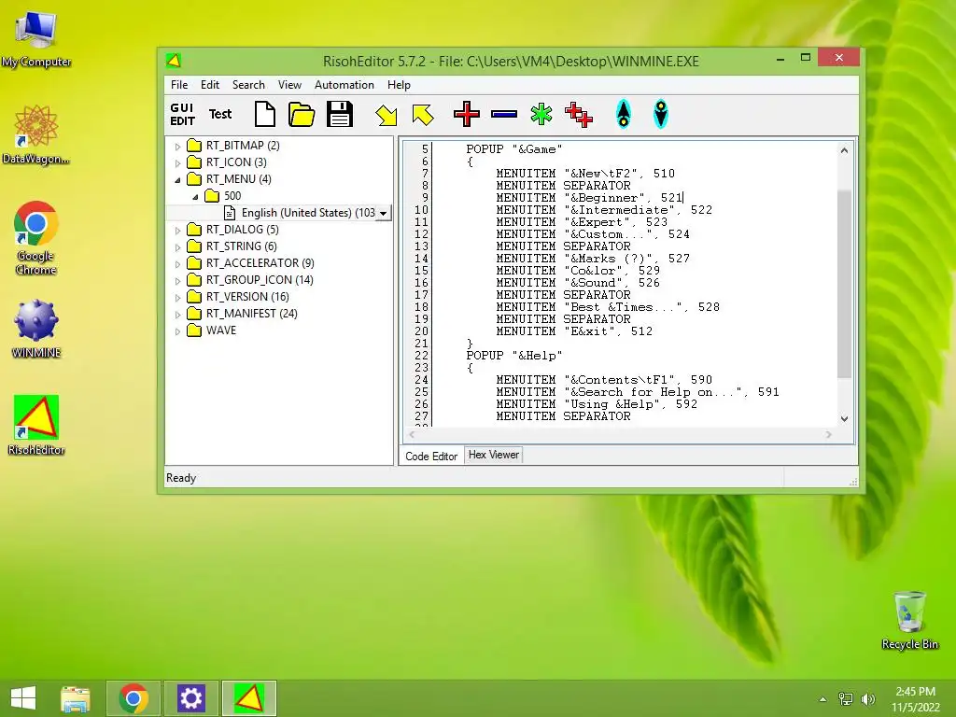Click the line 'MENUITEM "&Expert", 523'
956x717 pixels.
pyautogui.click(x=582, y=222)
